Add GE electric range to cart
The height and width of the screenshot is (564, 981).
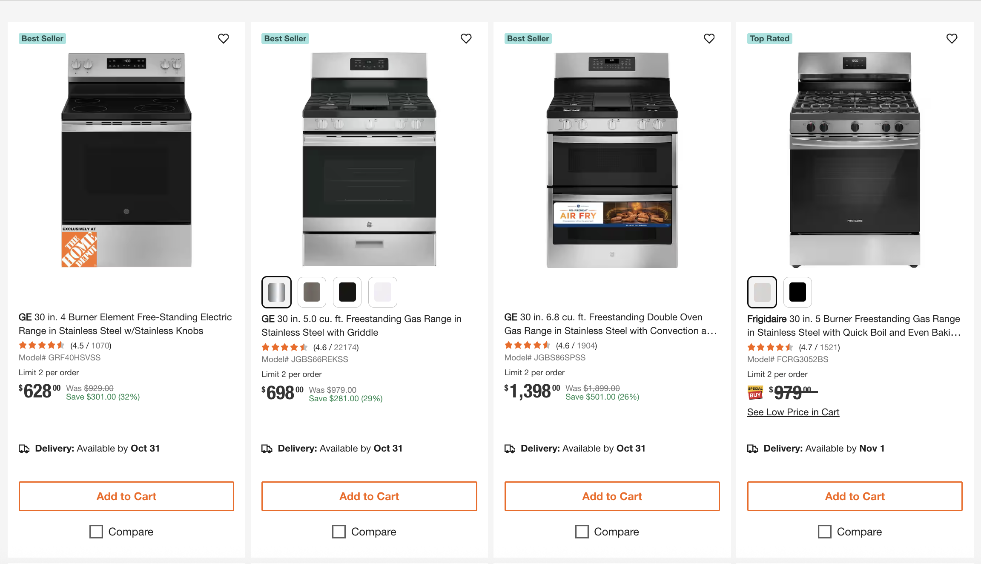(x=126, y=496)
